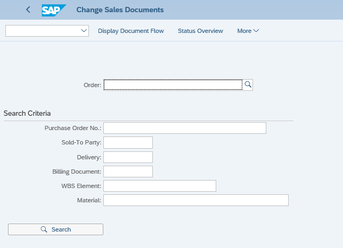This screenshot has height=248, width=343.
Task: Click Display Document Flow in the toolbar
Action: point(131,31)
